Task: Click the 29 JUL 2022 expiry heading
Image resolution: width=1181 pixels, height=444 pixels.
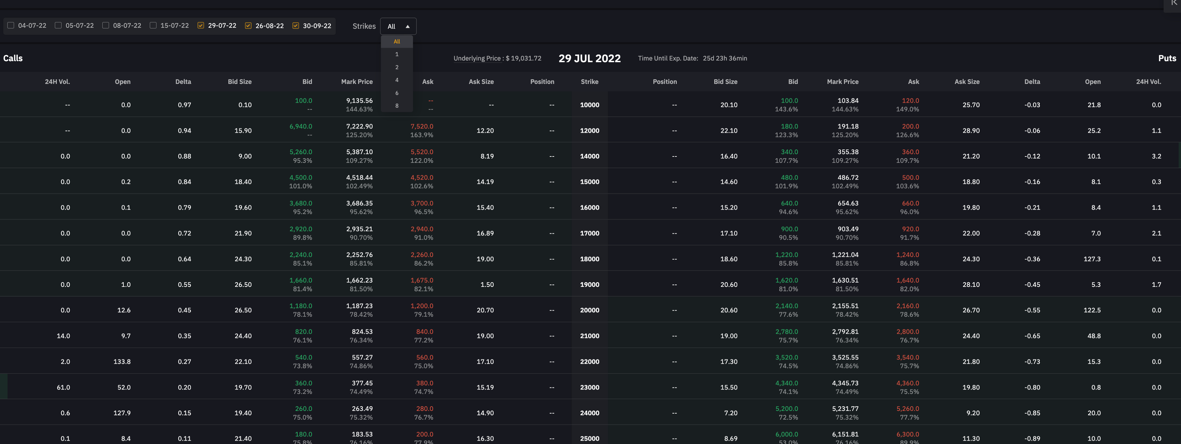Action: [x=589, y=58]
